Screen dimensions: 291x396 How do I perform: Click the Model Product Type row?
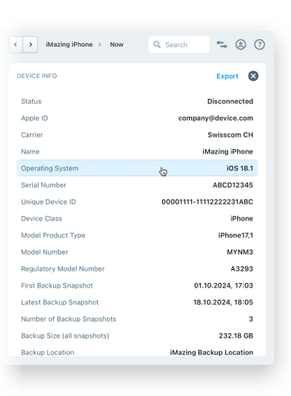137,235
